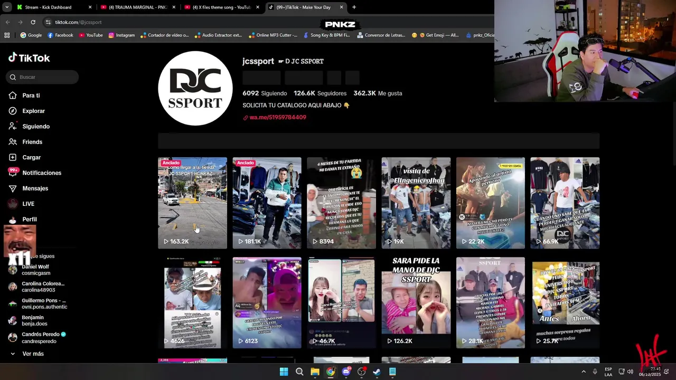
Task: Open visita de ElIngenieroJhon video
Action: [416, 203]
